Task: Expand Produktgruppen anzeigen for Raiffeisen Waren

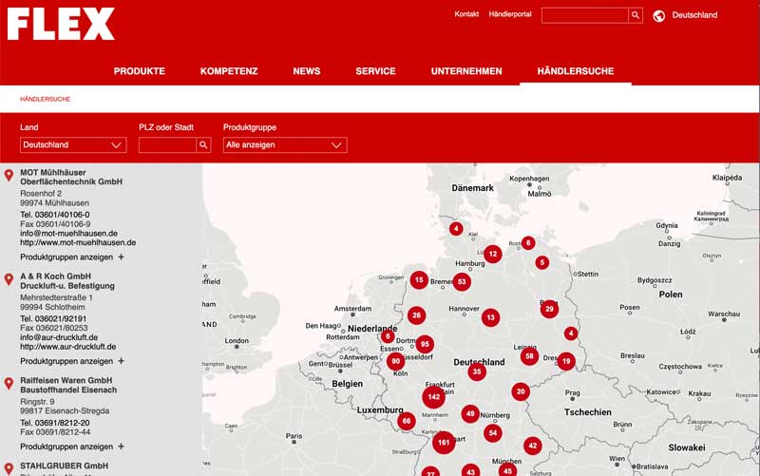Action: click(x=72, y=447)
